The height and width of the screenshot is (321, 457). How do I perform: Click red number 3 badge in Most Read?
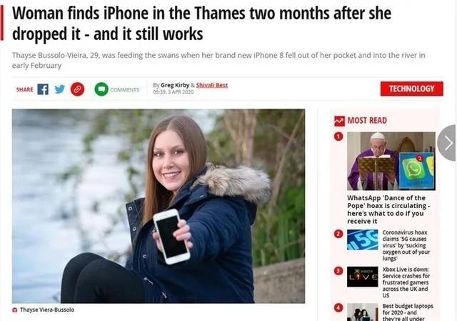pos(338,271)
